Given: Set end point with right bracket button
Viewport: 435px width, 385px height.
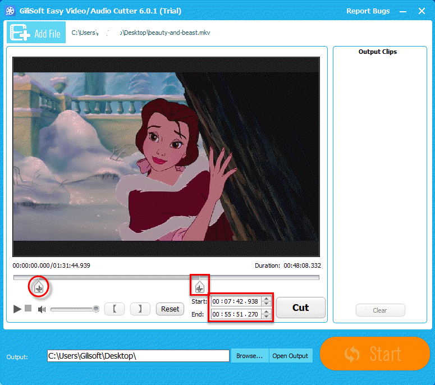Looking at the screenshot, I should pyautogui.click(x=140, y=309).
